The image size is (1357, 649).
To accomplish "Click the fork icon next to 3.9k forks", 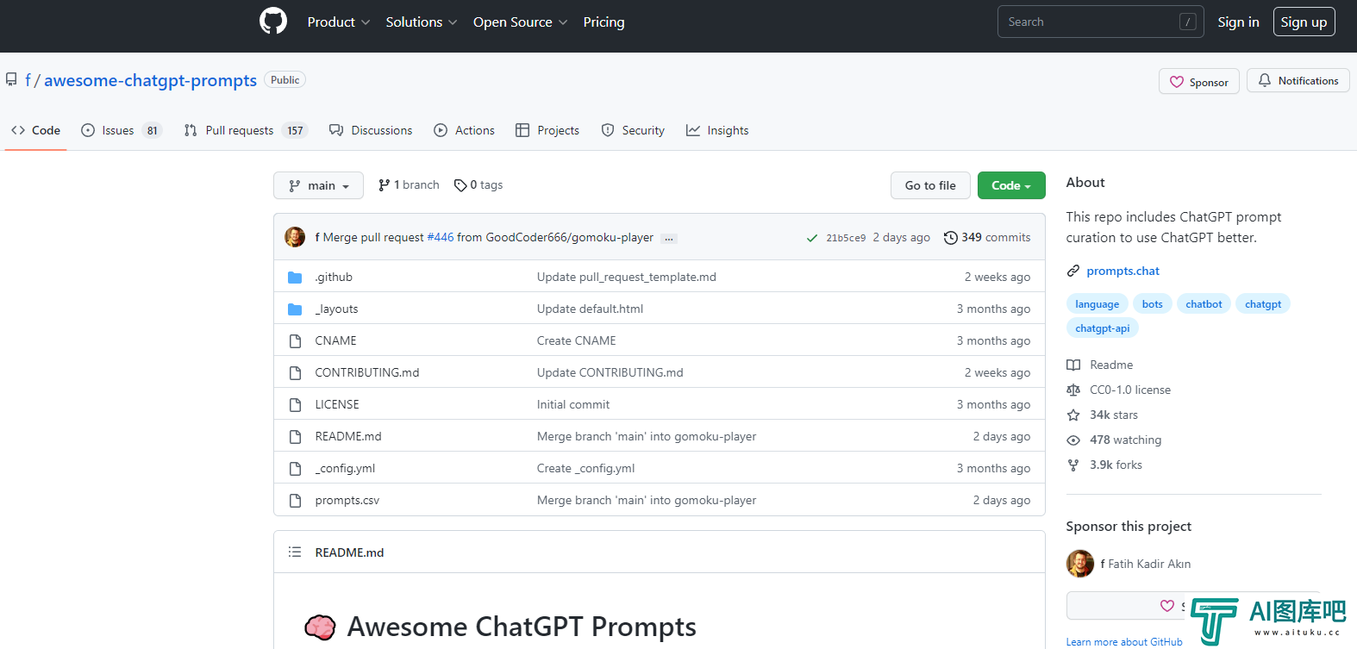I will click(1073, 465).
